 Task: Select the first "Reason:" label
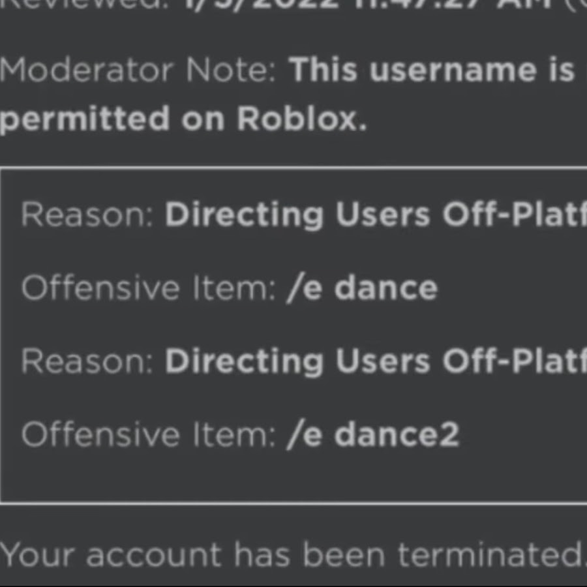click(87, 214)
